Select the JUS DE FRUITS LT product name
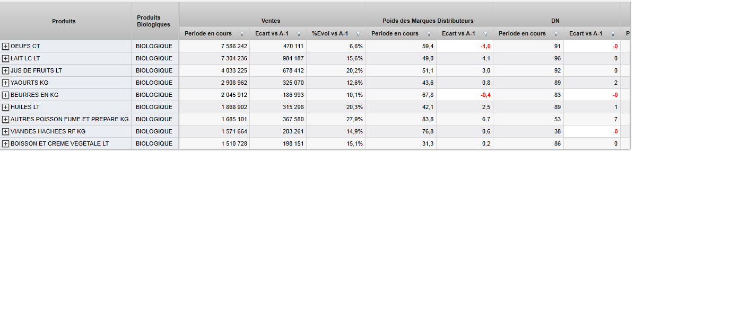731x333 pixels. [36, 71]
